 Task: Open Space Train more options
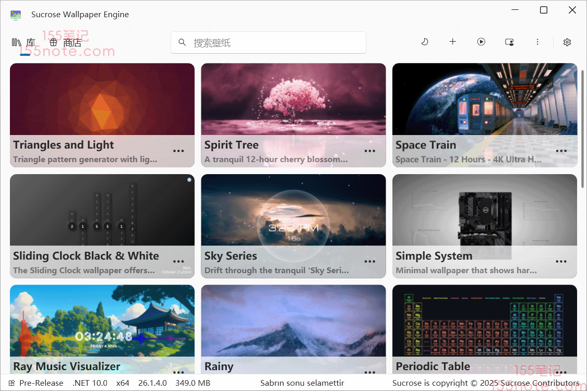click(x=561, y=151)
